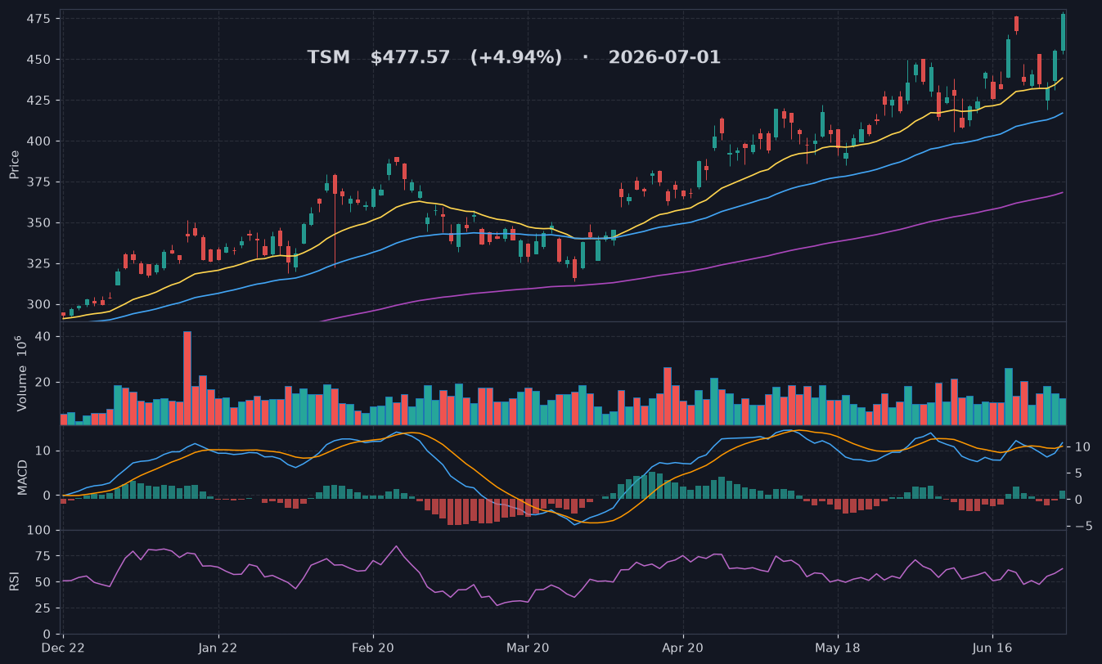Click the Price axis label
Image resolution: width=1102 pixels, height=664 pixels.
coord(14,164)
